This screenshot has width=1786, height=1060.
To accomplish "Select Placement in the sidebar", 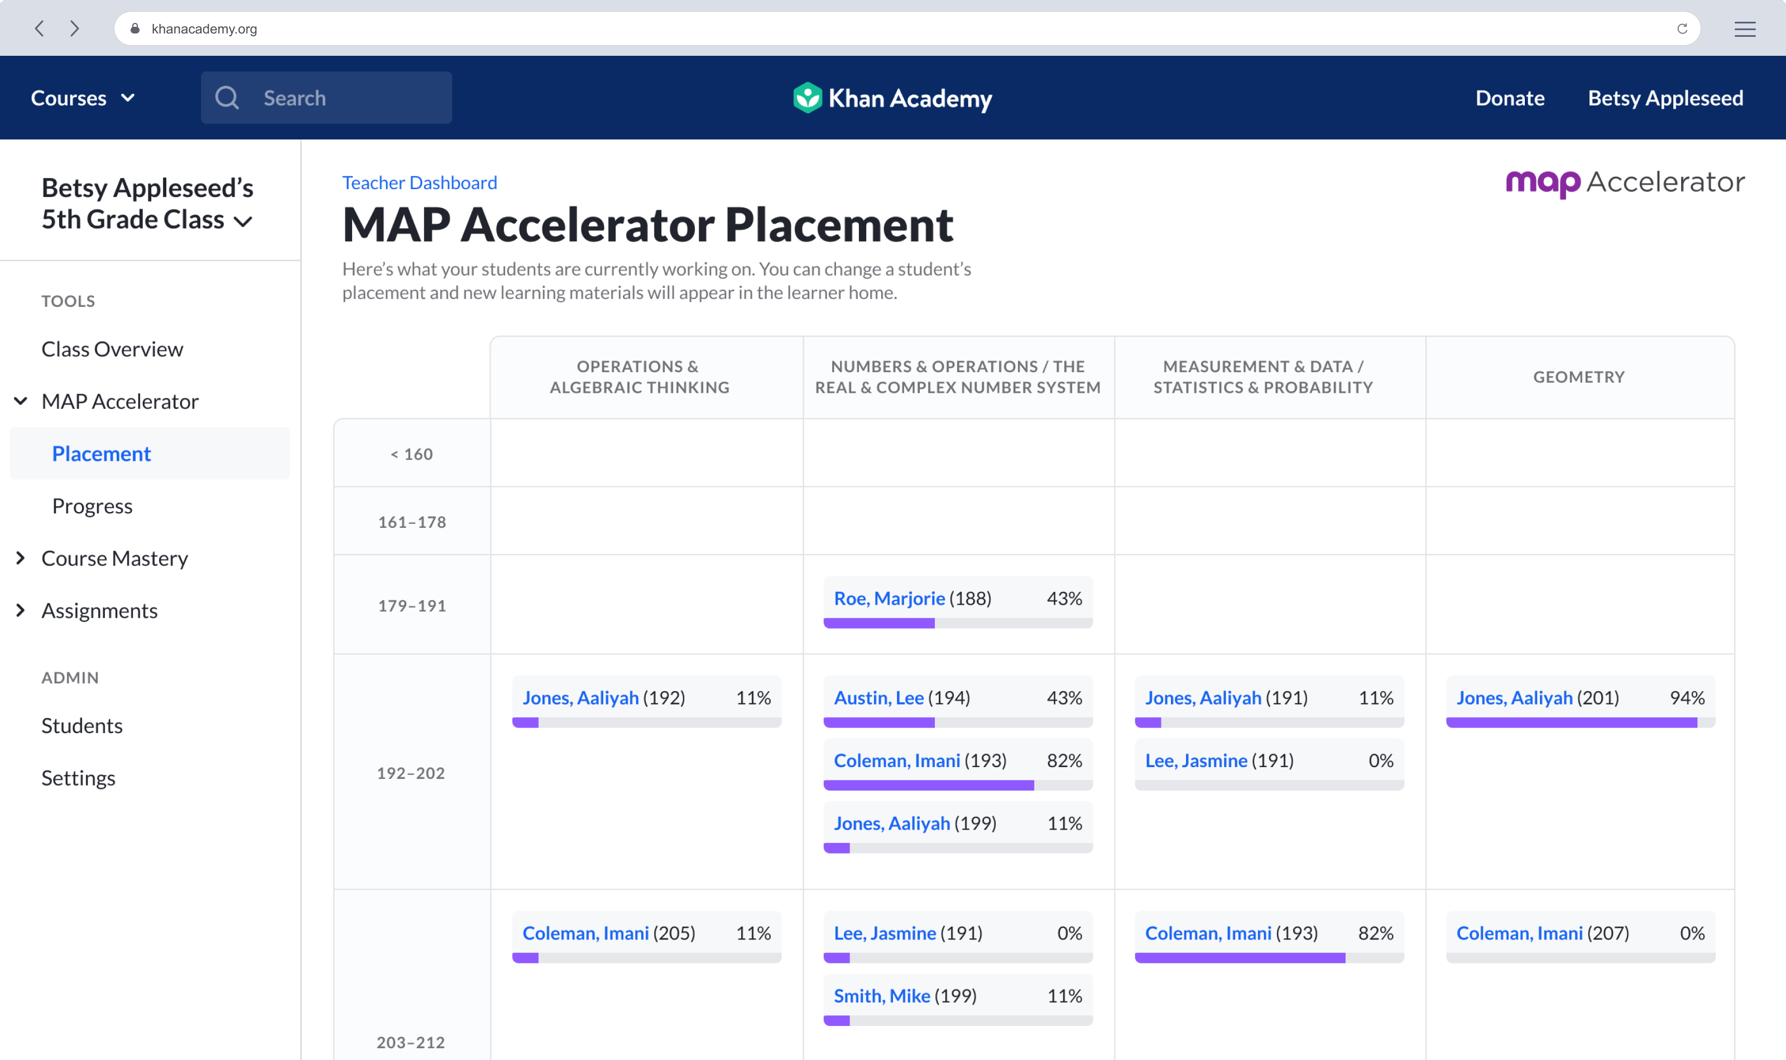I will [150, 454].
